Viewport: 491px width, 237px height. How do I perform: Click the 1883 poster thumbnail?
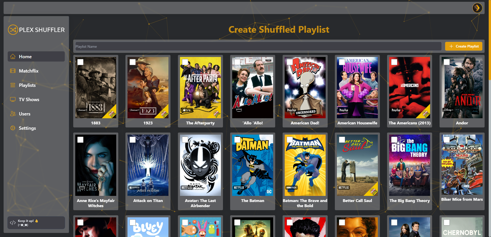[x=96, y=88]
